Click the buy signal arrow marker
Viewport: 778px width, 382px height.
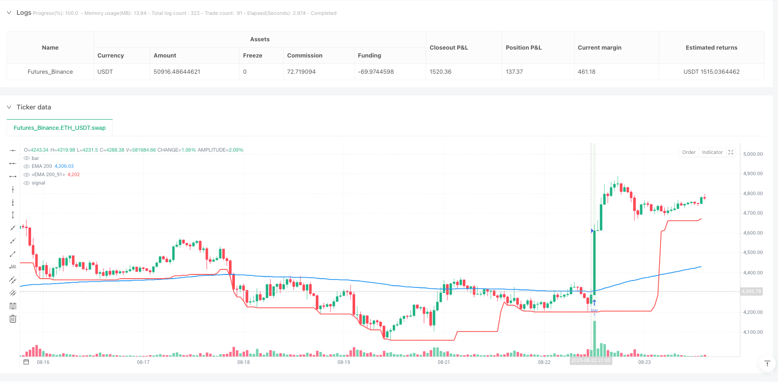[594, 303]
